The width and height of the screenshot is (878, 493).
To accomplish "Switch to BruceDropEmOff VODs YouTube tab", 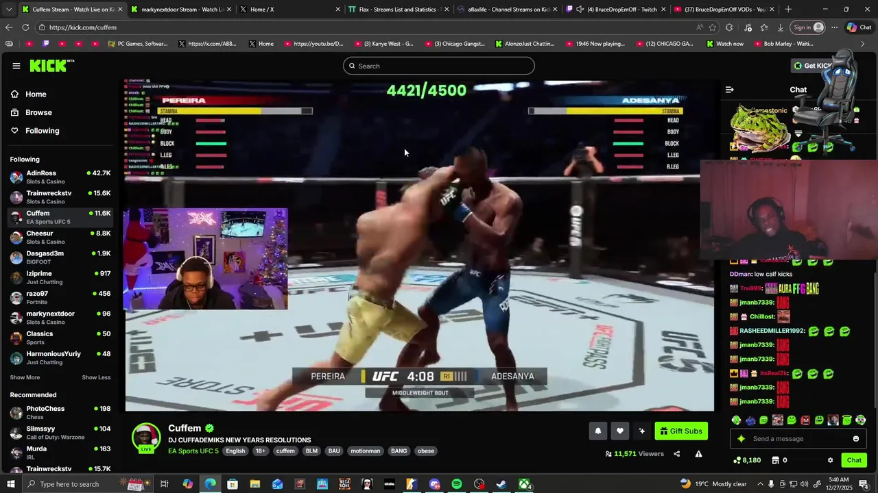I will click(724, 10).
